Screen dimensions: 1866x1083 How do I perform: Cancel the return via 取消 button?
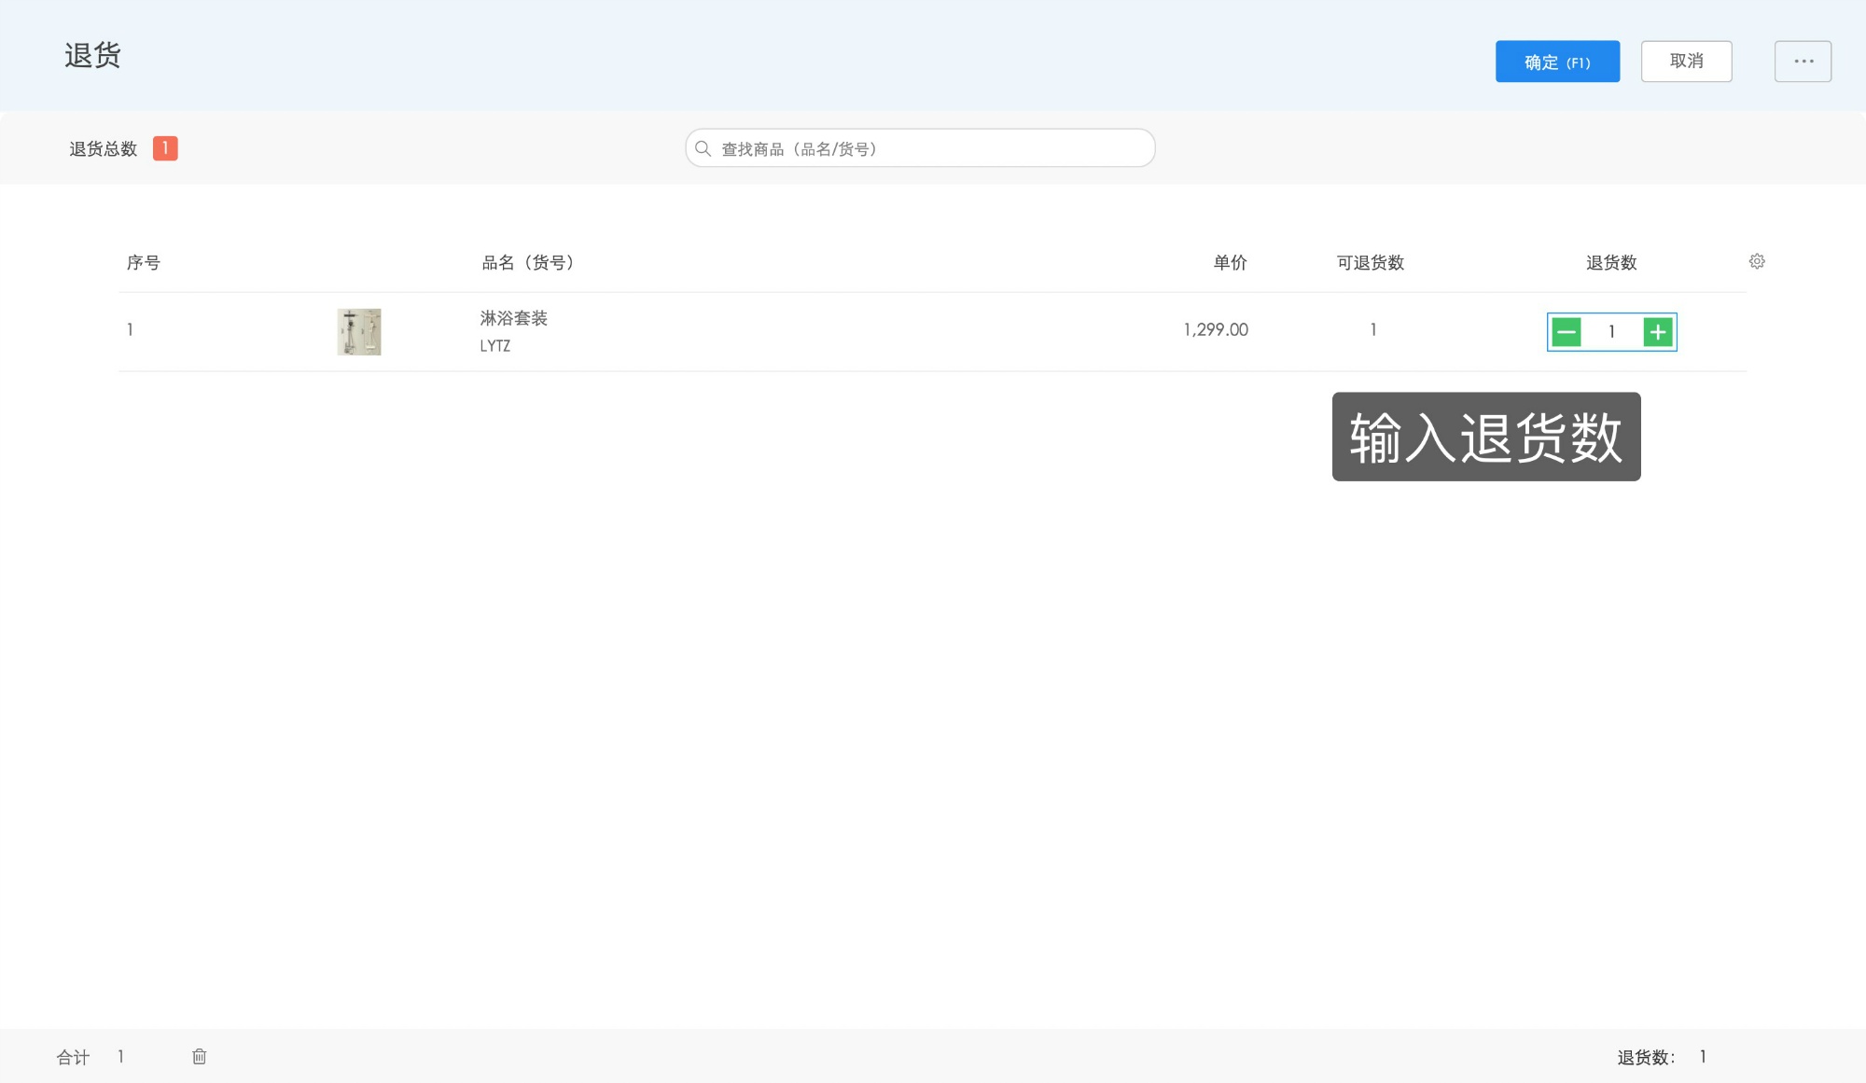tap(1687, 61)
